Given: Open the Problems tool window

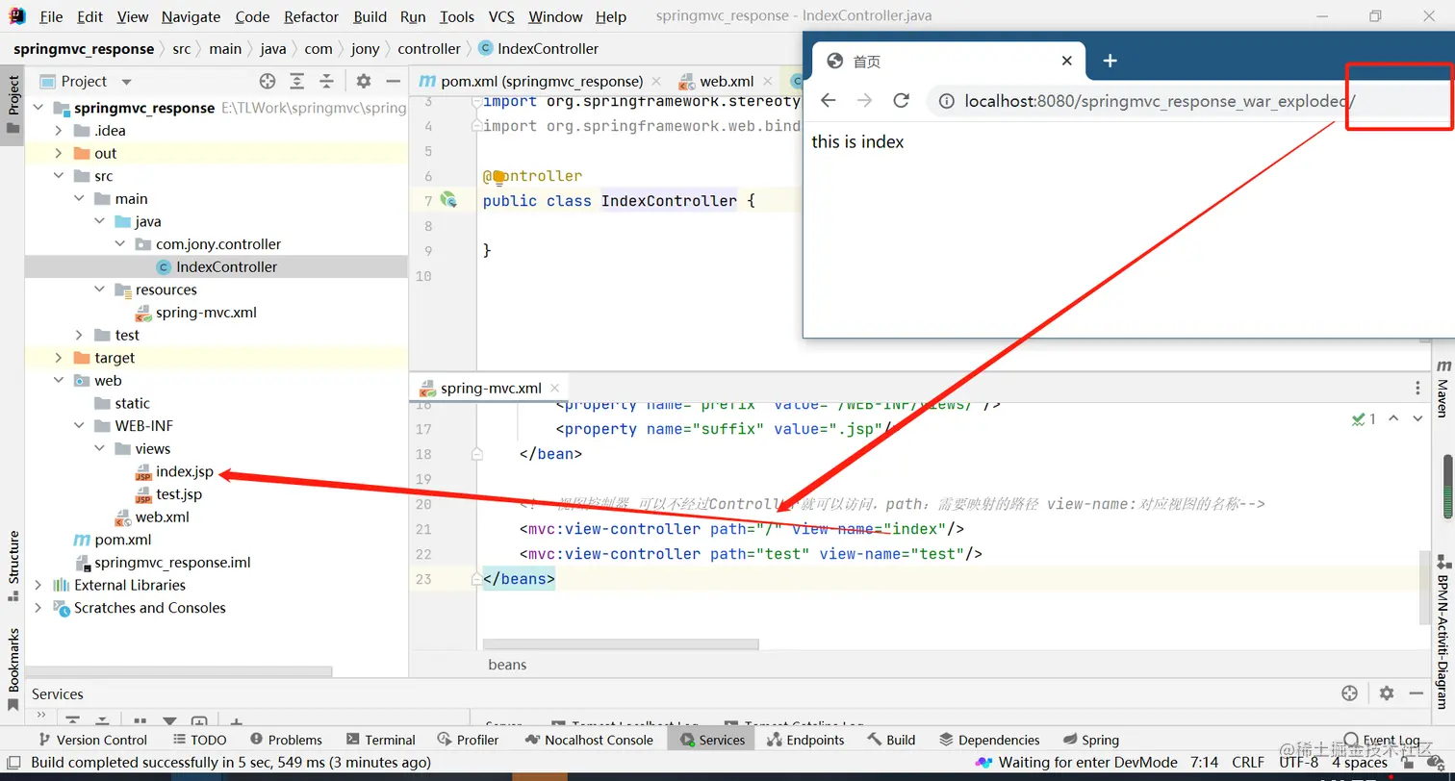Looking at the screenshot, I should [x=286, y=740].
